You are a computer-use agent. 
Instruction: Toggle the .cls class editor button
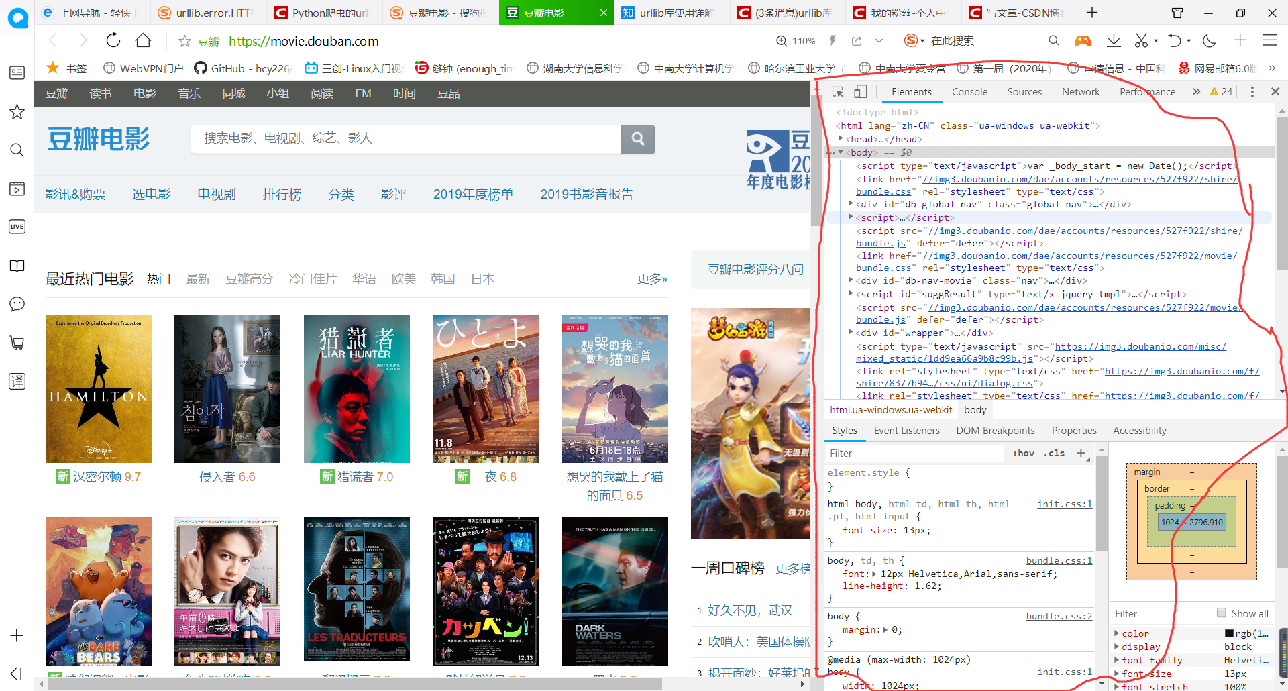point(1055,454)
